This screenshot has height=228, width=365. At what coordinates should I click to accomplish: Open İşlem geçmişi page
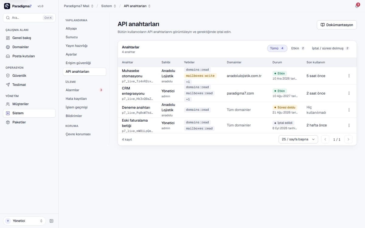point(85,107)
